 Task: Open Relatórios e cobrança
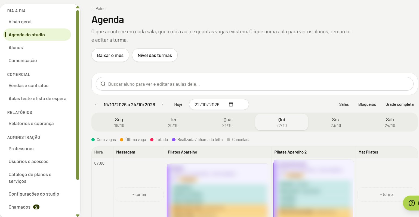37,123
